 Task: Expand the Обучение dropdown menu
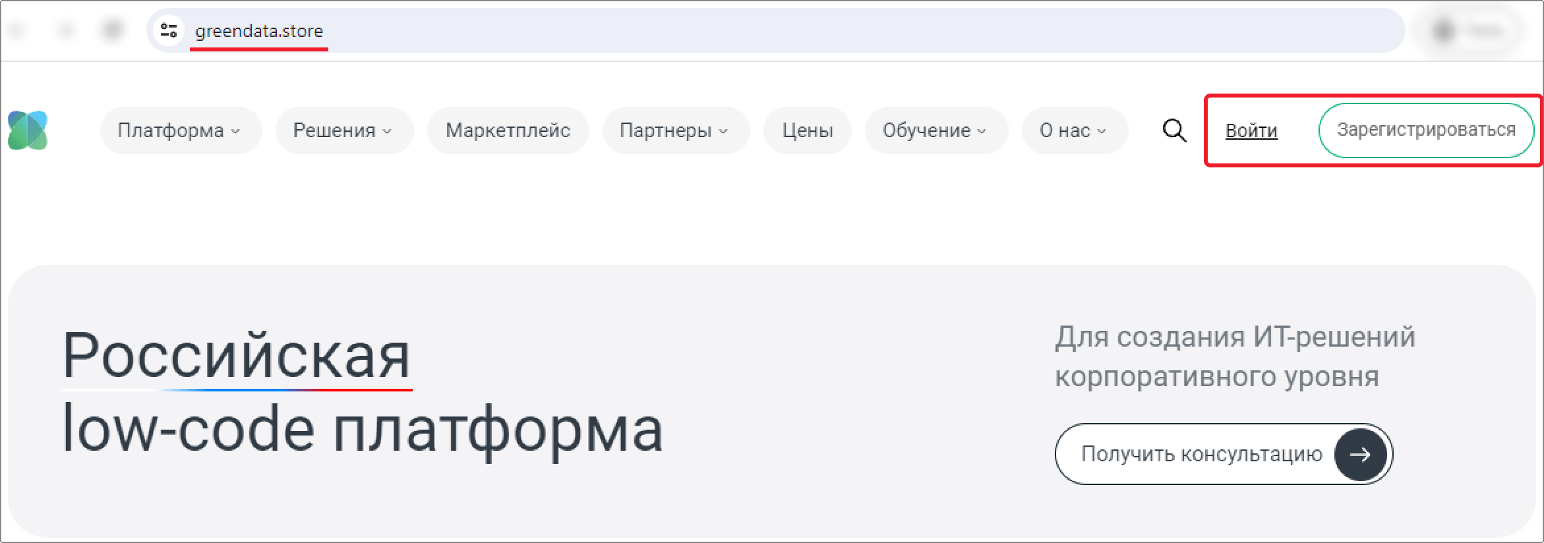click(x=936, y=130)
